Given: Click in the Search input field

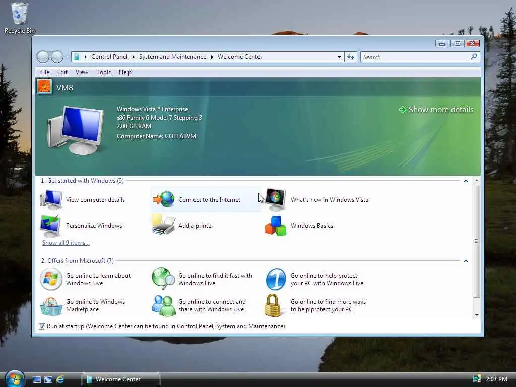Looking at the screenshot, I should click(415, 57).
